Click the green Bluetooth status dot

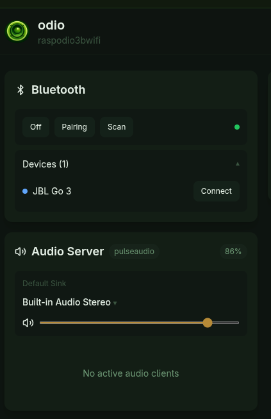coord(237,127)
